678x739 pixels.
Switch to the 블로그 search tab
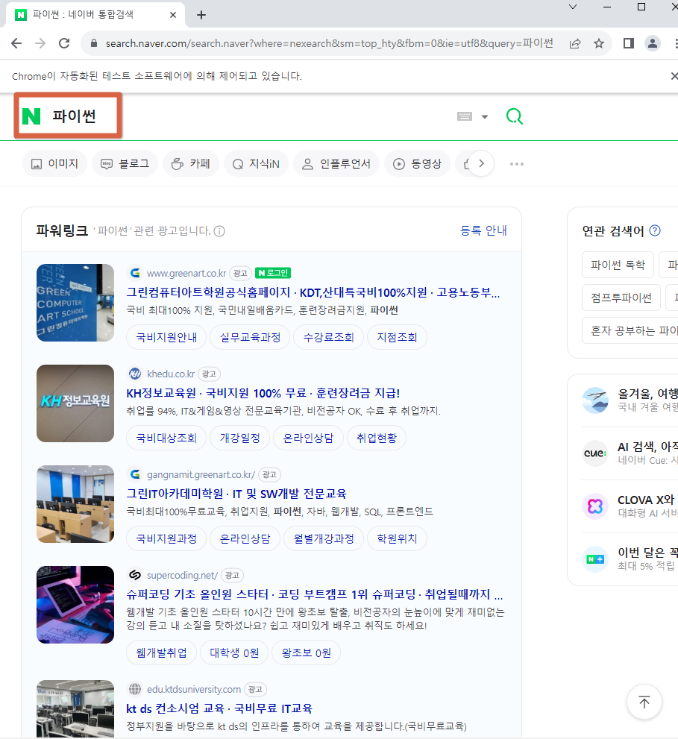pos(125,163)
